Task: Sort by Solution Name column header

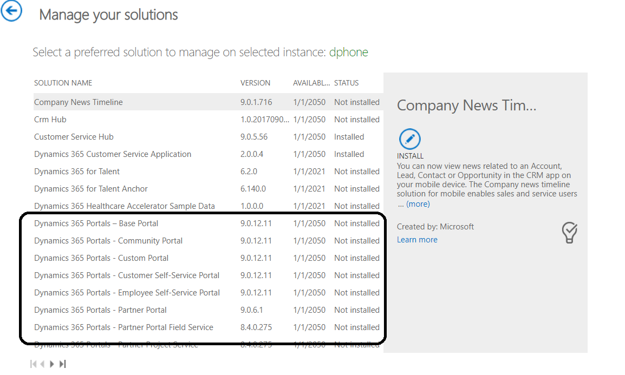Action: tap(63, 83)
